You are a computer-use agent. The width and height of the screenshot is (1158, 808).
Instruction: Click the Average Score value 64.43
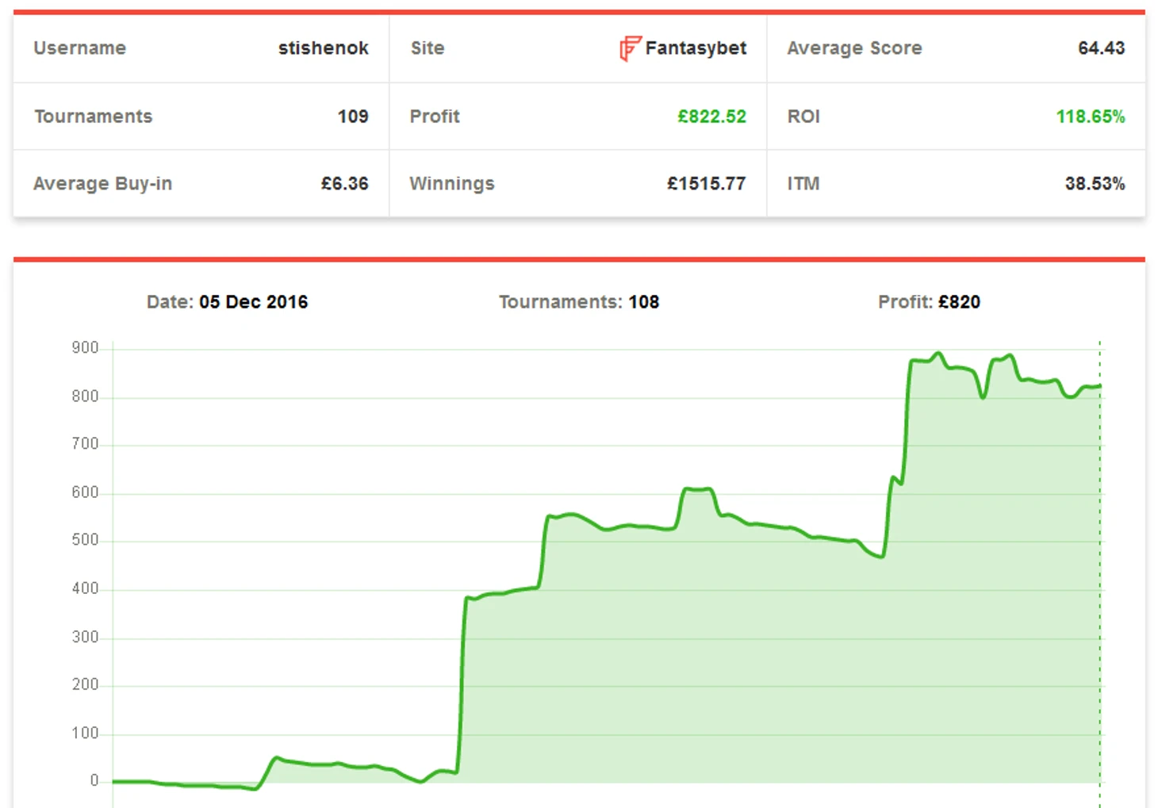point(1100,48)
